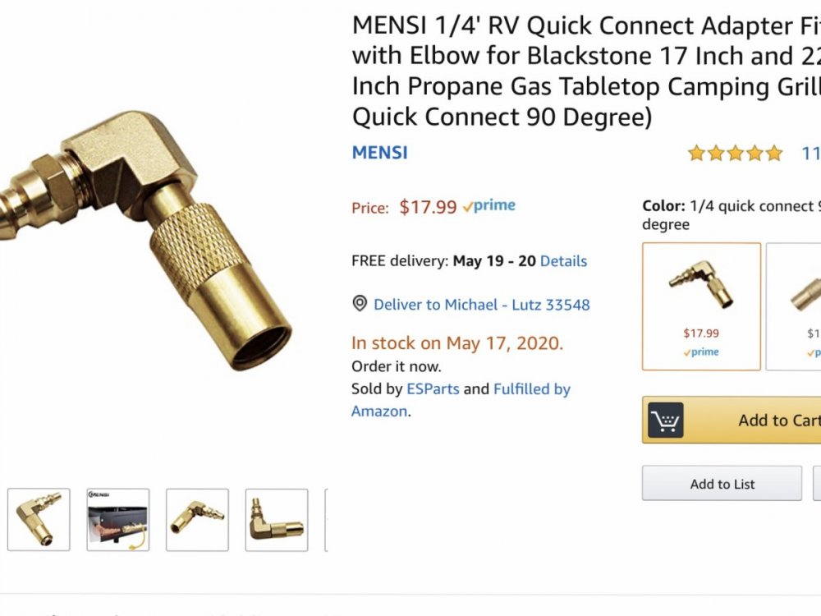
Task: Open the thumbnail showing the grill installation
Action: click(x=118, y=520)
